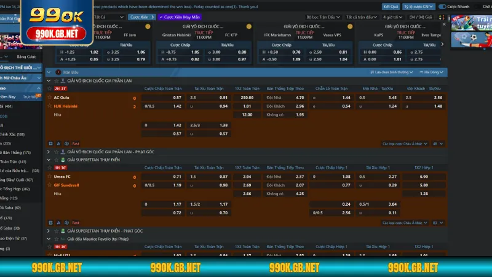This screenshot has width=492, height=277.
Task: Click the coin icon on Gnistan Helsinki card
Action: [x=249, y=26]
